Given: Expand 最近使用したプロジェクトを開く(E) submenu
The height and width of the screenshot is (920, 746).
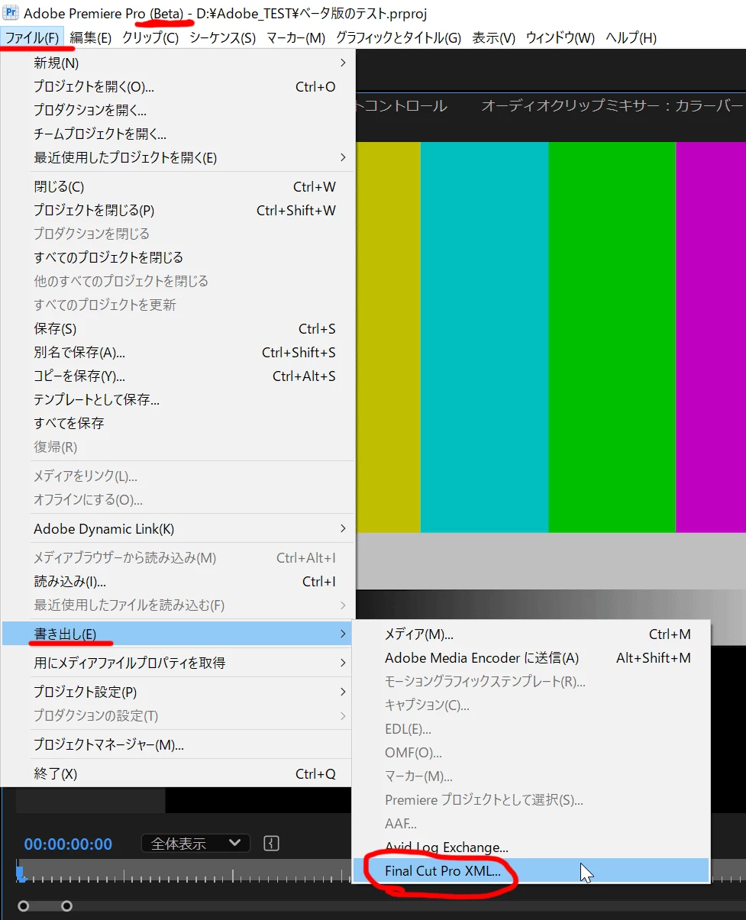Looking at the screenshot, I should point(177,157).
